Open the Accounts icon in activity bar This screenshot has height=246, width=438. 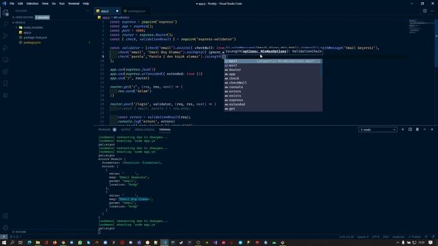coord(5,216)
